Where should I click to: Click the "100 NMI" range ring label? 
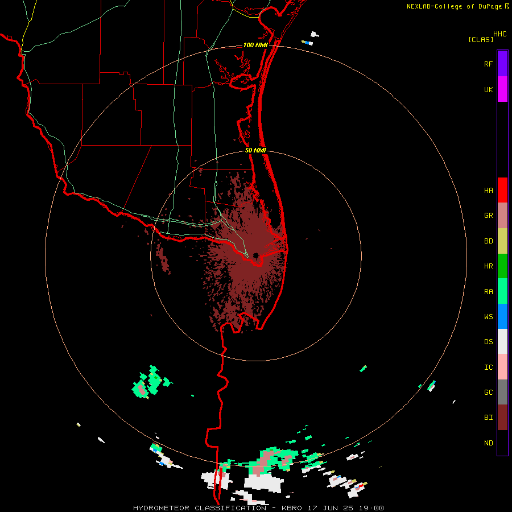coord(255,45)
